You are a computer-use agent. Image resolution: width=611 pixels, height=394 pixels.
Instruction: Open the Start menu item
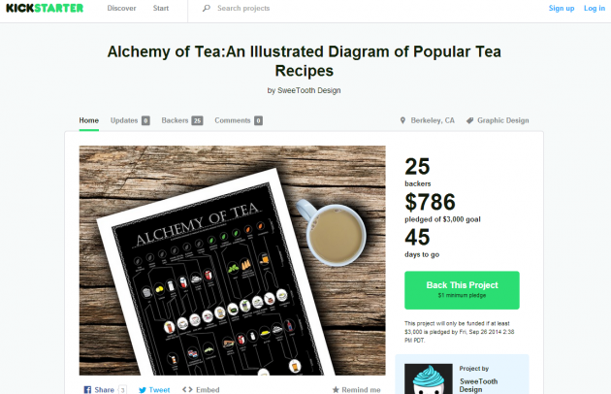coord(161,8)
